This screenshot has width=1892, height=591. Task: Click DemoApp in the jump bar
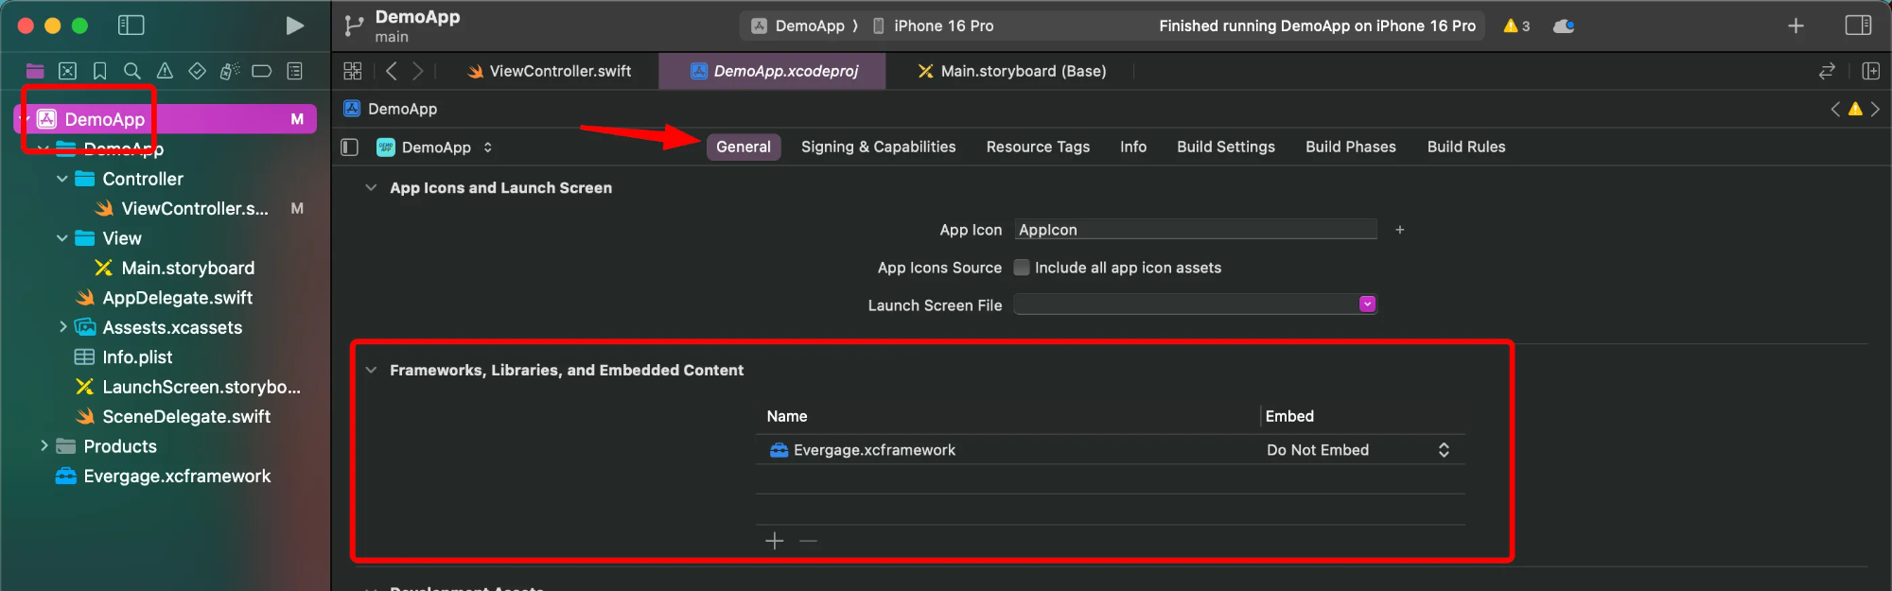tap(391, 109)
